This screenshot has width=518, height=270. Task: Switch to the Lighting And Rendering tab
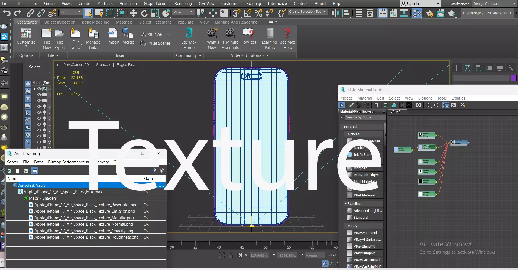tap(236, 22)
